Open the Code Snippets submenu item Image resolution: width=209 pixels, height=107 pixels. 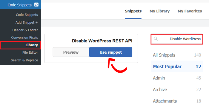[x=27, y=15]
